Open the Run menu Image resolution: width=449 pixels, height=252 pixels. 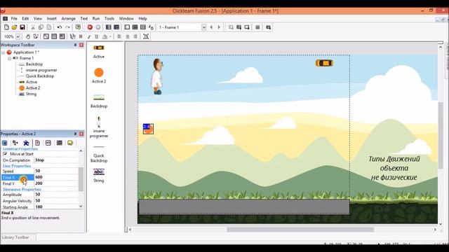point(96,18)
